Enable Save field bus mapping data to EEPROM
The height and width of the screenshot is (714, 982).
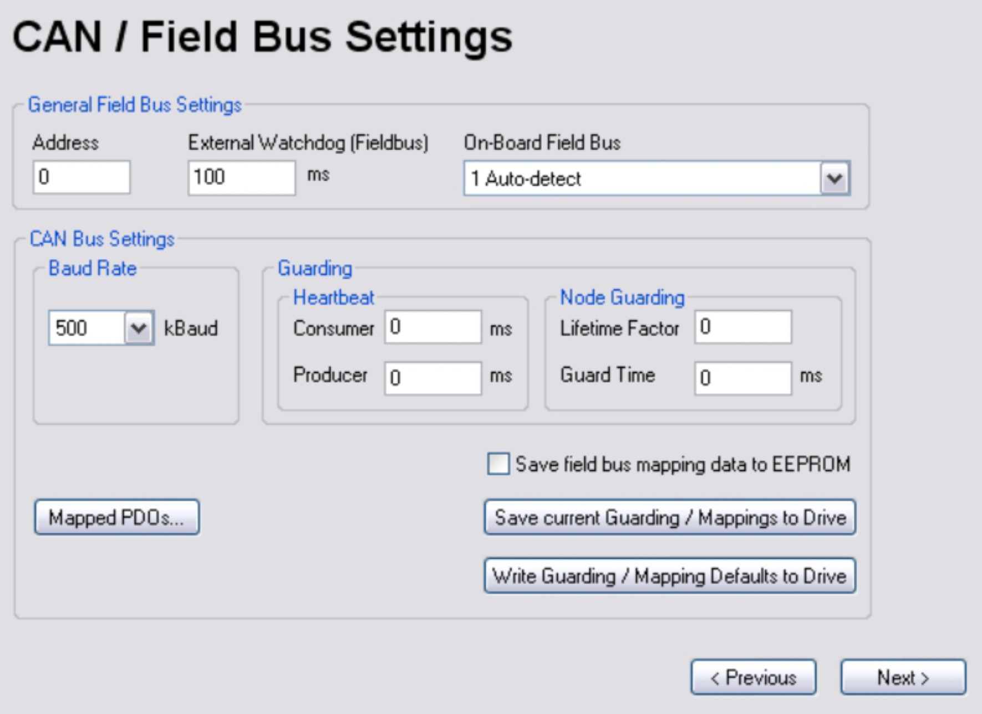(x=498, y=464)
